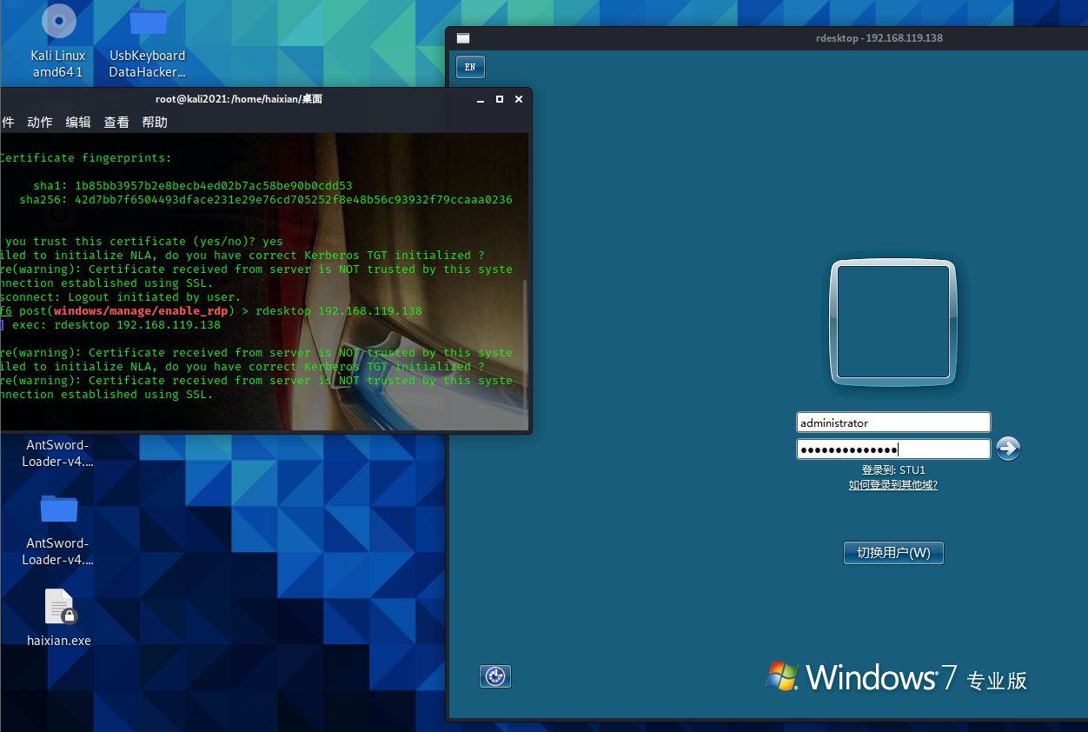The height and width of the screenshot is (732, 1088).
Task: Click the 'Logout initiated by user' line
Action: 120,297
